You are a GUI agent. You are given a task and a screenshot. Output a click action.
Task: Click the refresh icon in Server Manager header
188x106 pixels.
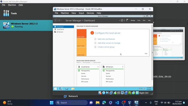tap(122, 20)
